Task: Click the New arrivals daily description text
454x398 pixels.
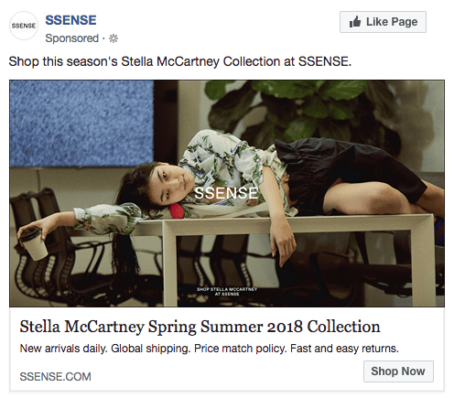Action: [210, 349]
